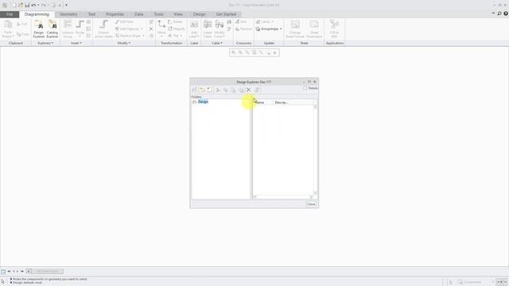Click the New file icon in quick access toolbar
The height and width of the screenshot is (286, 509).
tap(14, 6)
